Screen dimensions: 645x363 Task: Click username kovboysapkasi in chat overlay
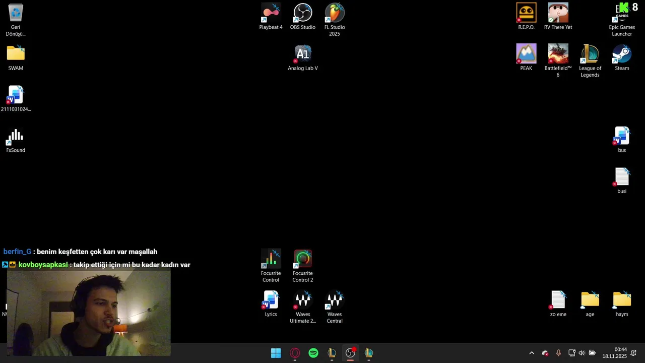(x=43, y=265)
